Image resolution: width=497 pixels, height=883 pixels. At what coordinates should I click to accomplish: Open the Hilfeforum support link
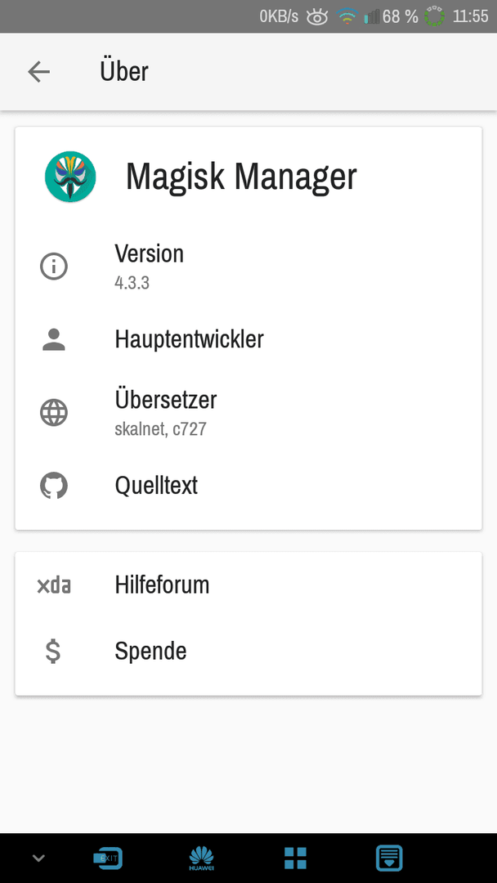[248, 585]
